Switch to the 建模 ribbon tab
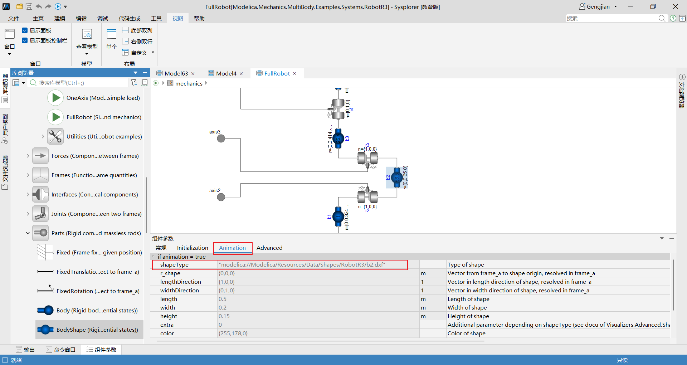687x365 pixels. 60,18
